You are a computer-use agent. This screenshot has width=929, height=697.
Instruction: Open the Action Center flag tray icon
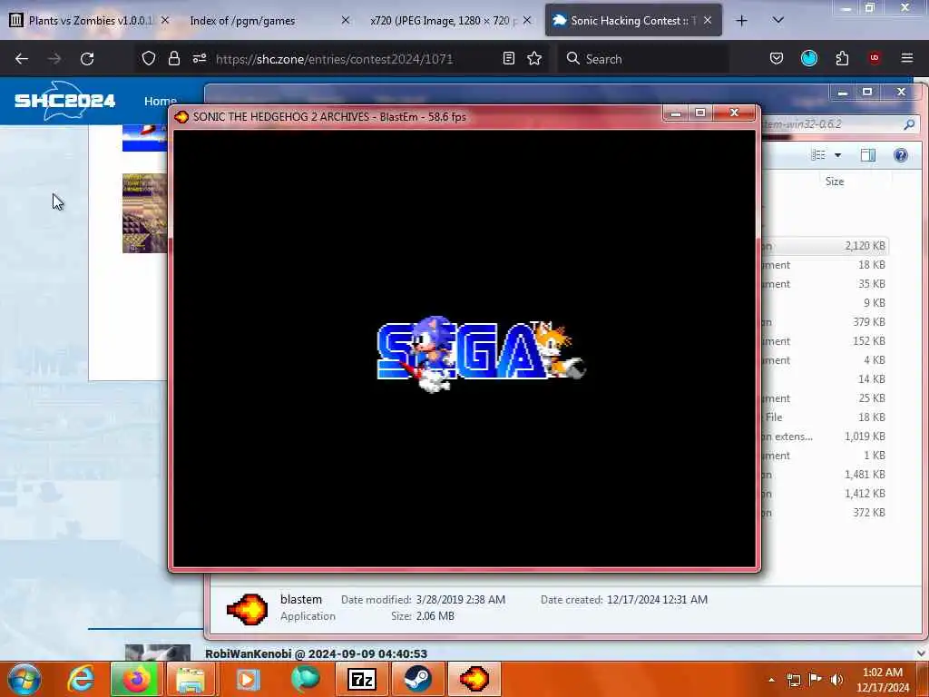(816, 680)
